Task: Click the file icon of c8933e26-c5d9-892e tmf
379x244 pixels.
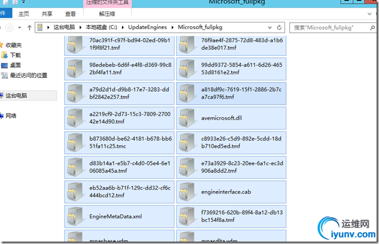Action: [x=187, y=143]
